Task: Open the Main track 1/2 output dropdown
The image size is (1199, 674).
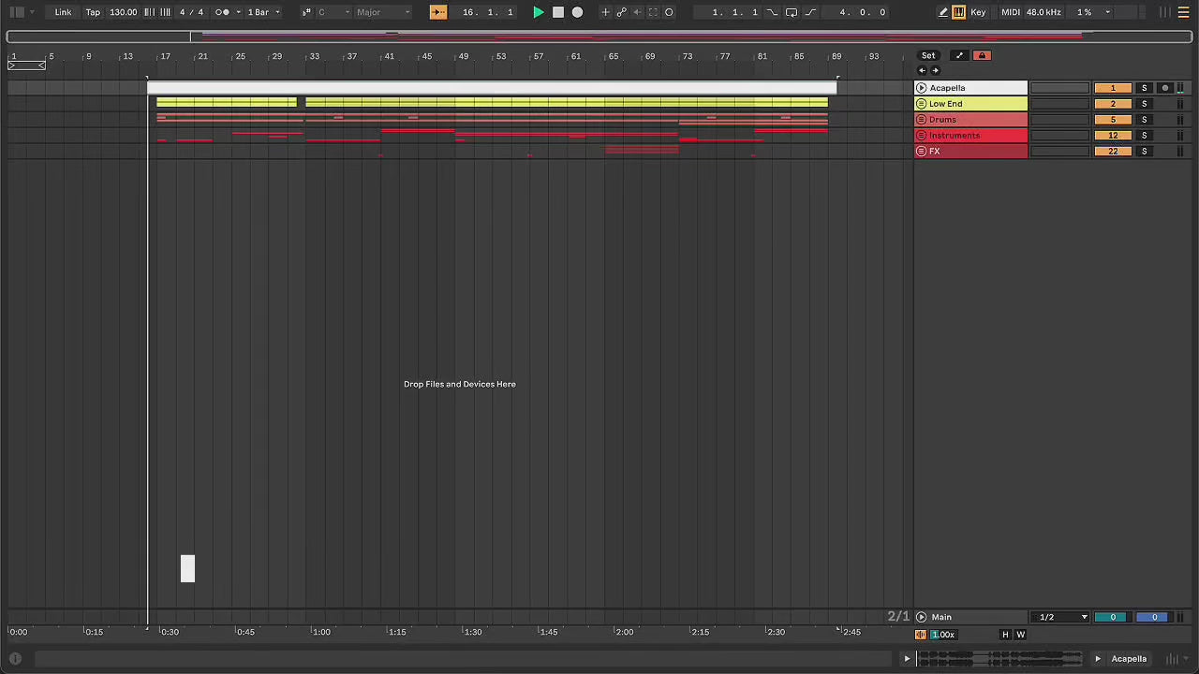Action: click(x=1061, y=617)
